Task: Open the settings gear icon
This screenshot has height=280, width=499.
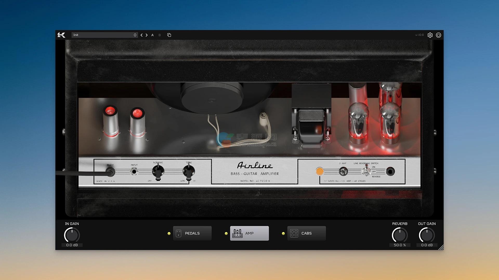Action: pos(430,35)
